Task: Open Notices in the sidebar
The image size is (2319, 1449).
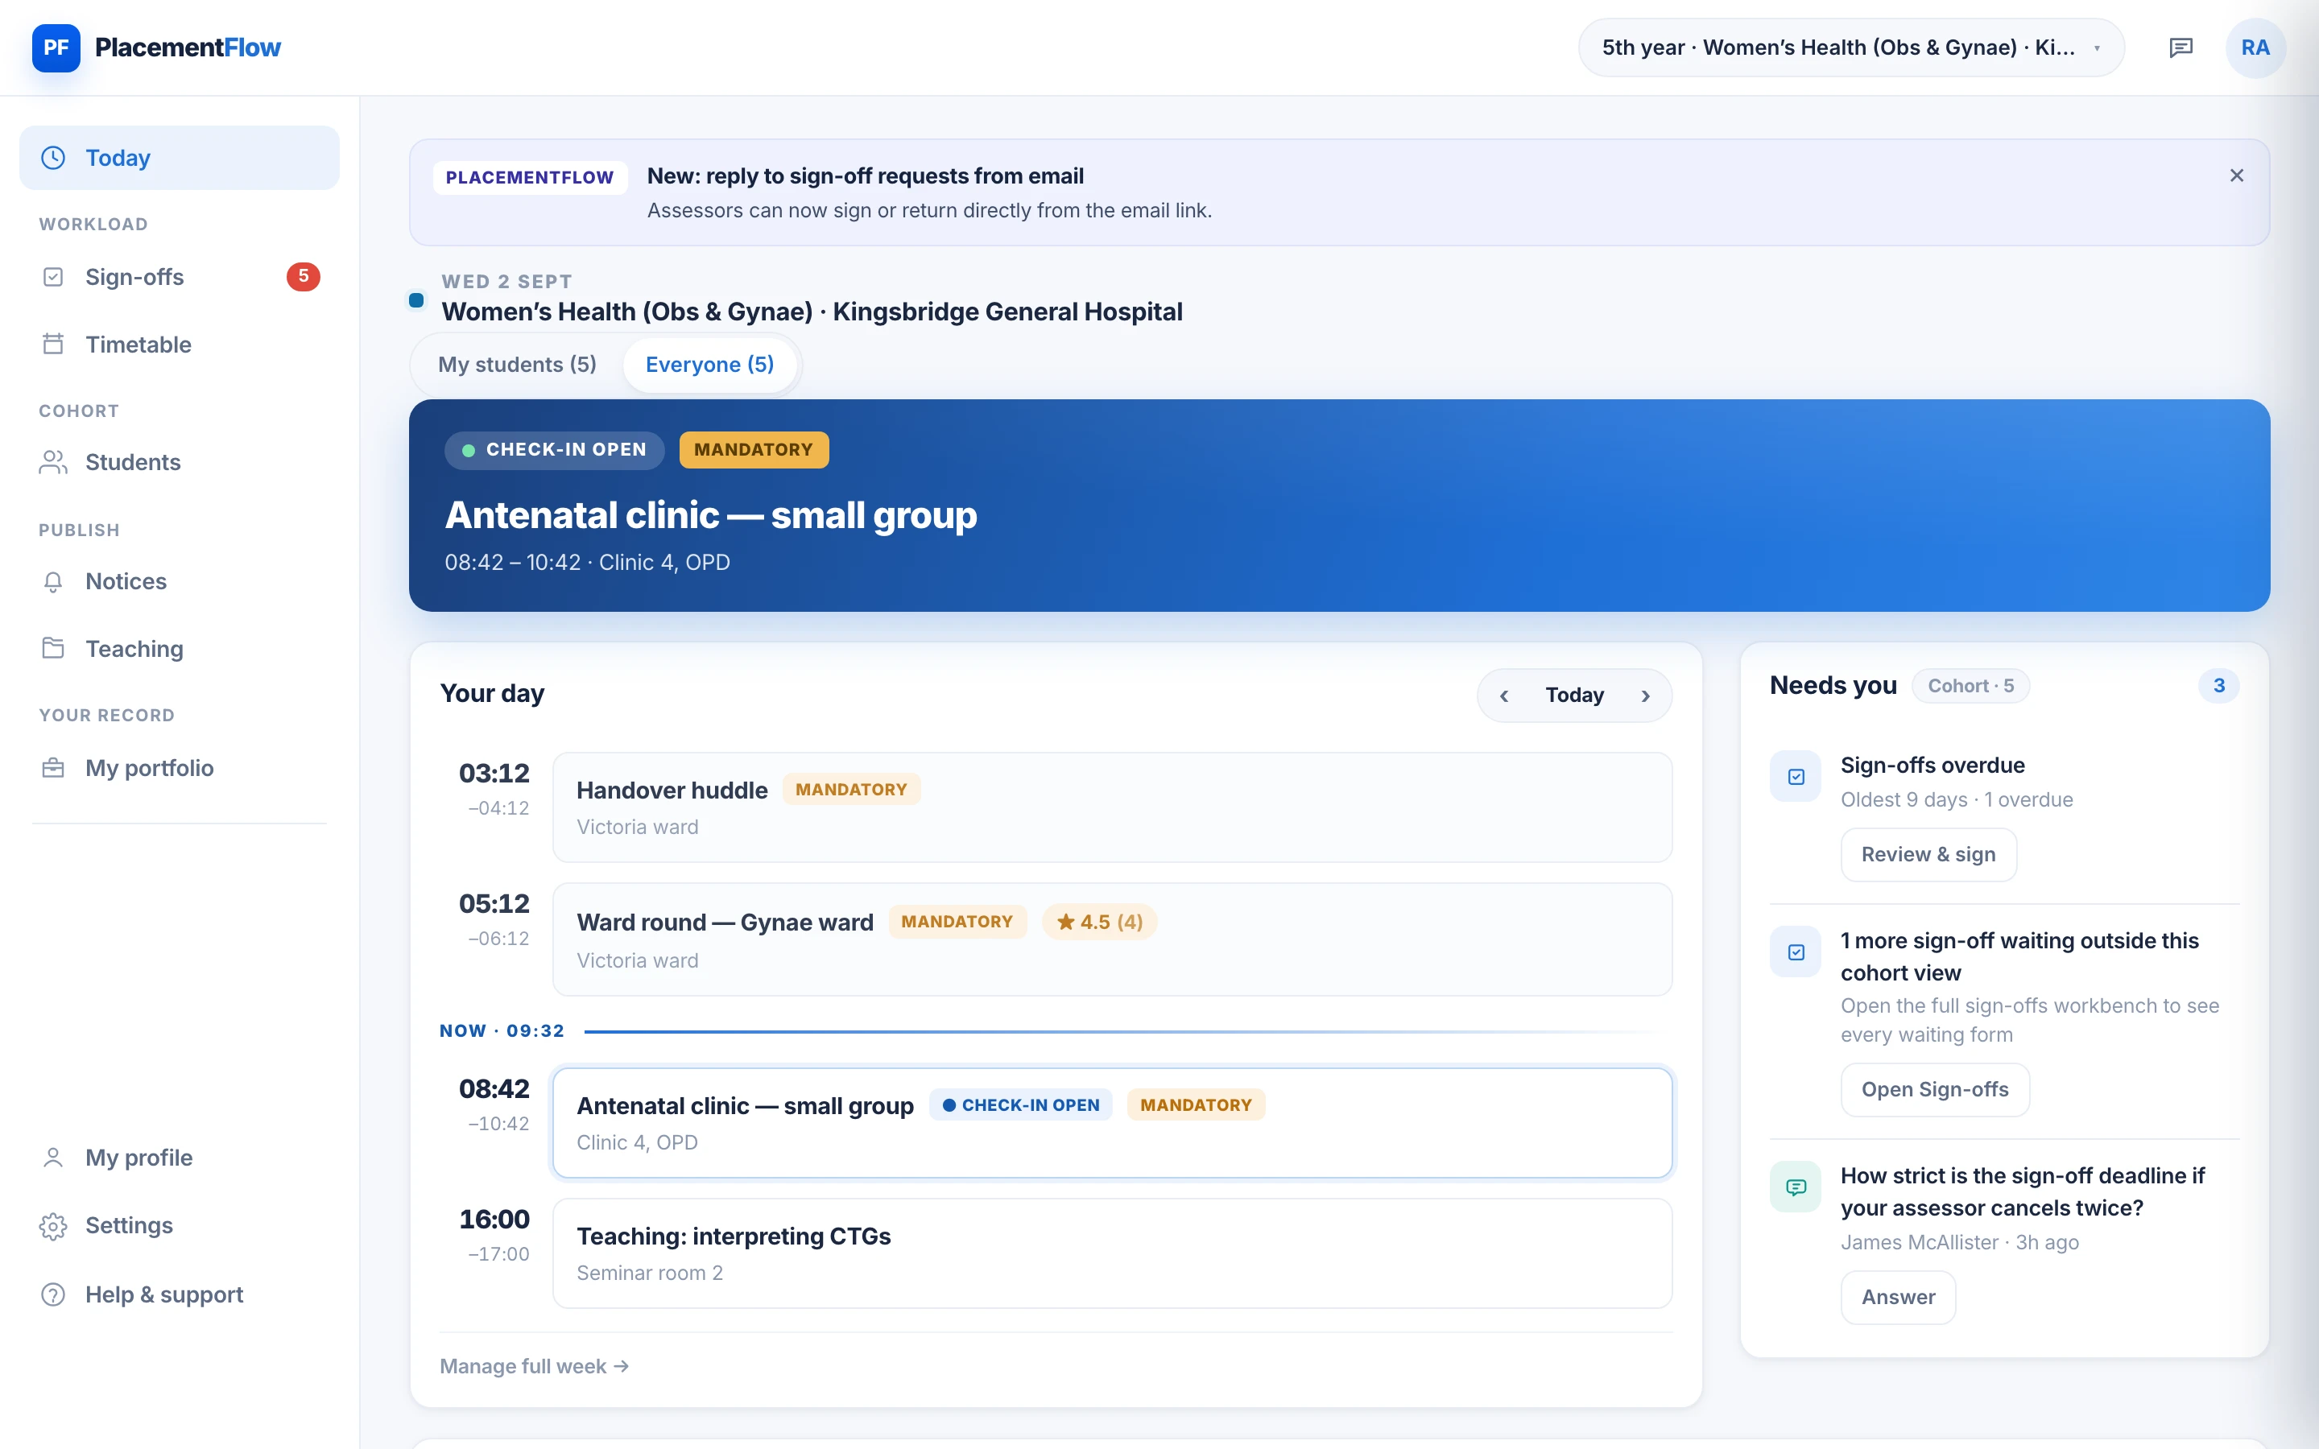Action: click(x=180, y=582)
